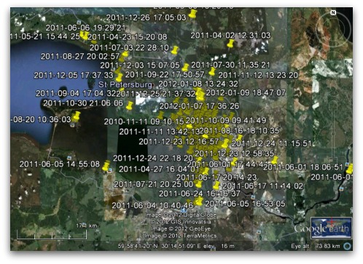Select pushpin next to 2011-10-30 21:06:06
Viewport: 363px width, 264px height.
tap(130, 105)
